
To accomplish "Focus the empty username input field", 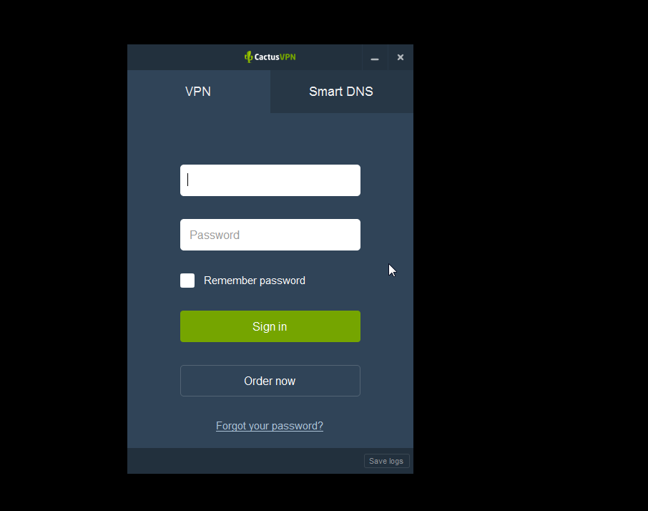I will [270, 180].
